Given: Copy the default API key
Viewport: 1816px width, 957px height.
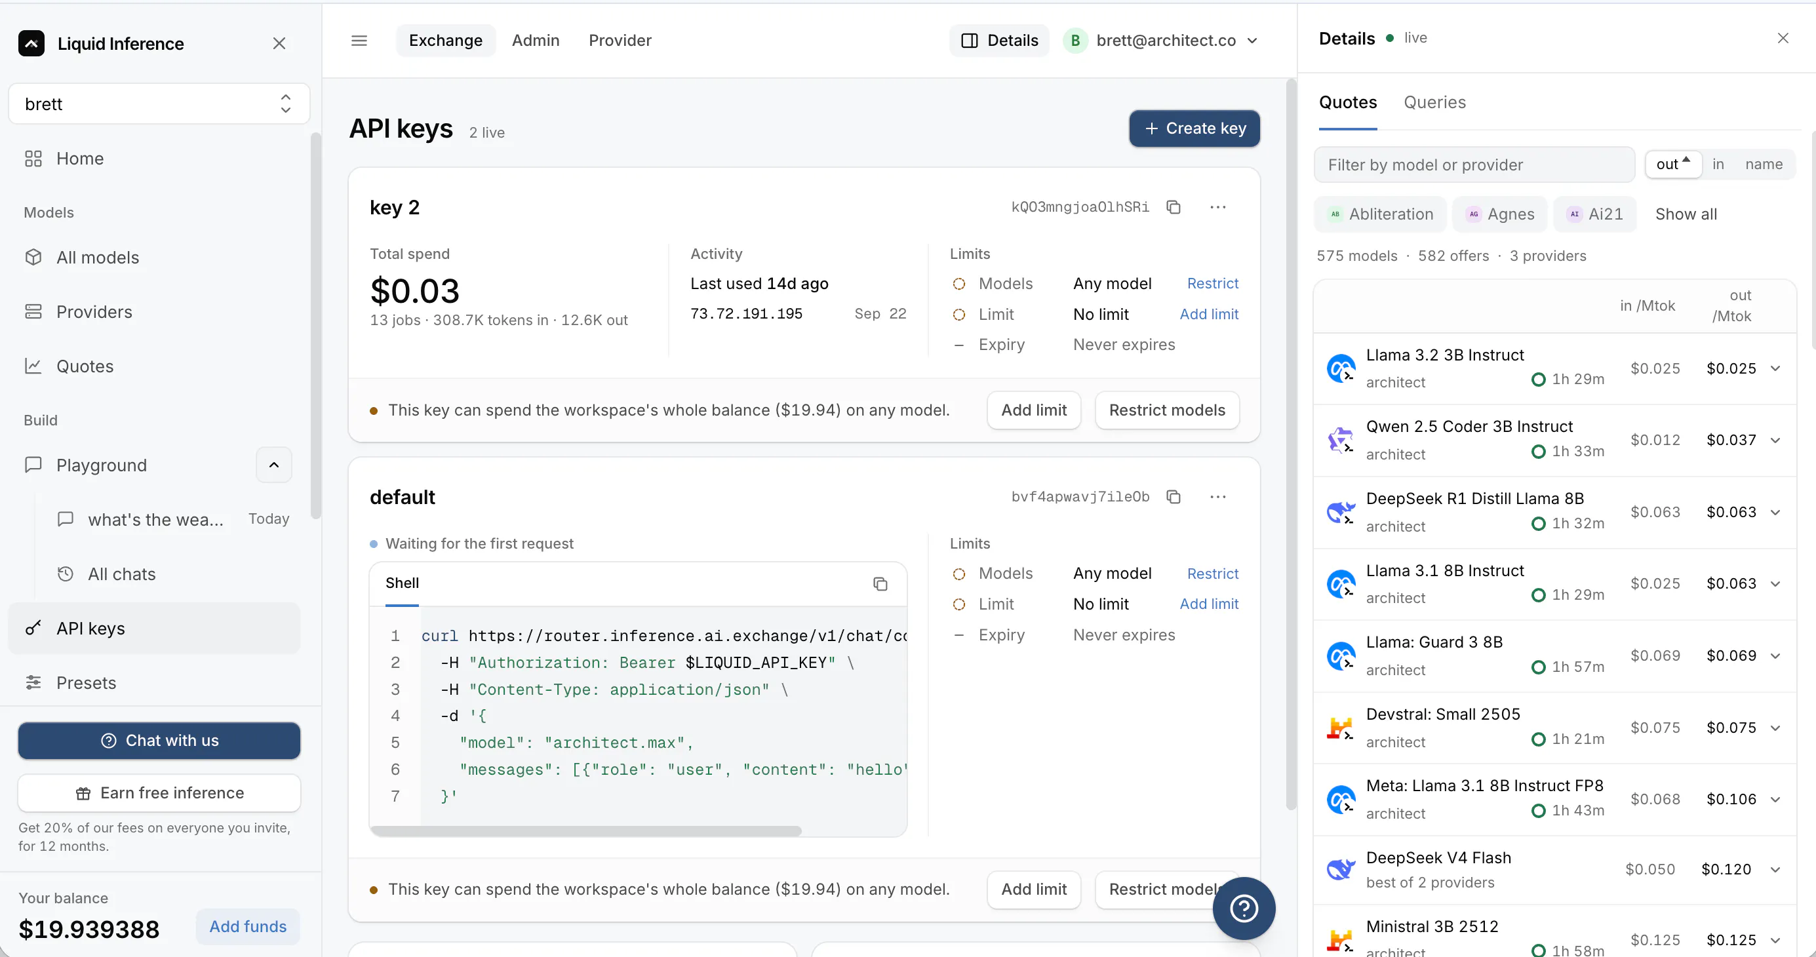Looking at the screenshot, I should click(1173, 497).
